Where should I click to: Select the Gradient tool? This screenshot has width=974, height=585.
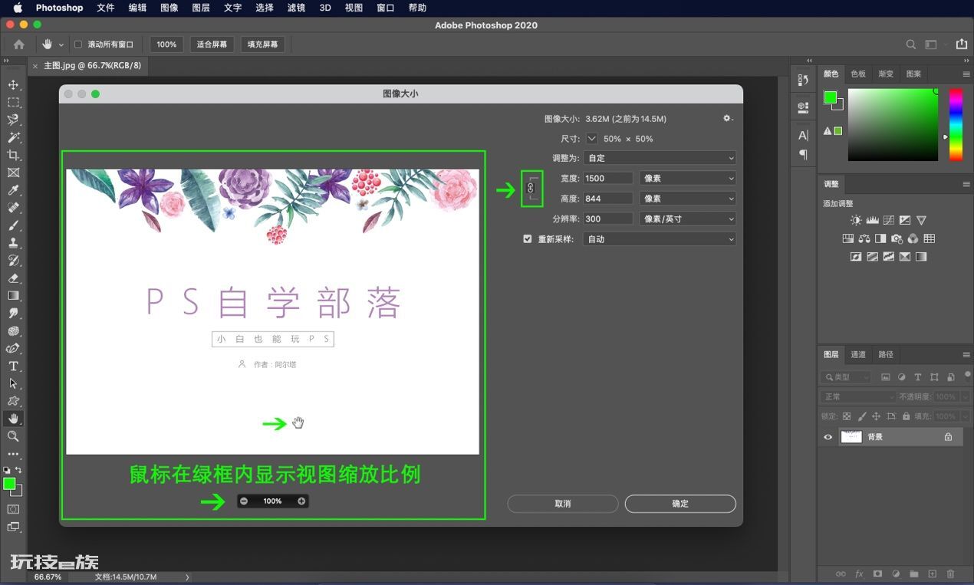(13, 296)
